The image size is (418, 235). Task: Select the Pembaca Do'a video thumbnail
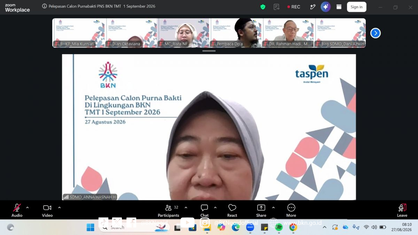(235, 33)
